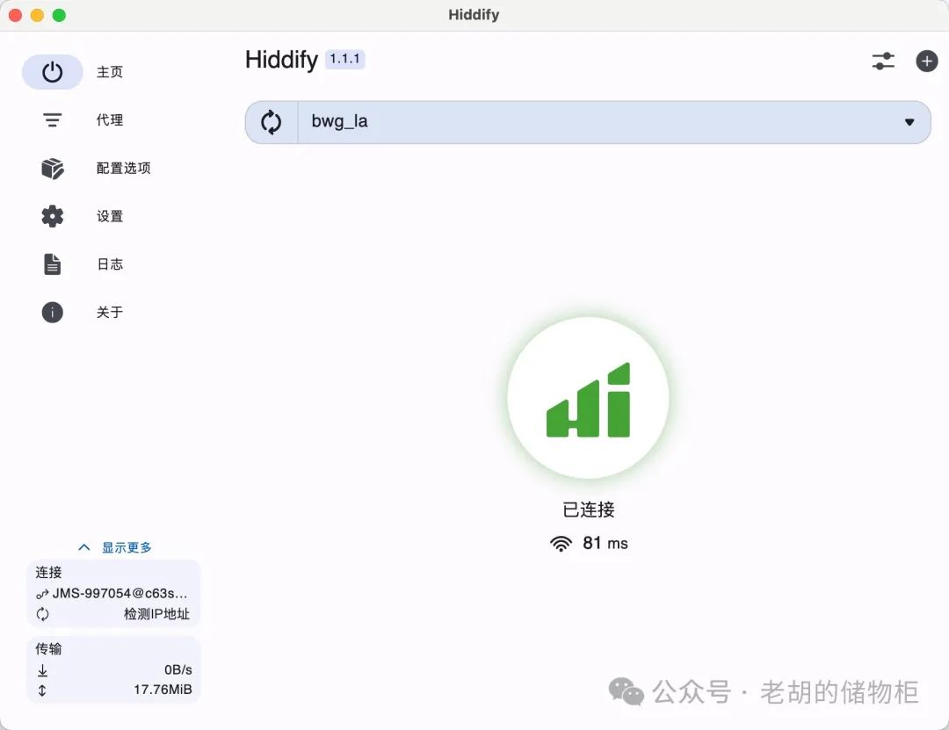This screenshot has width=949, height=730.
Task: Click the link icon before JMS-997054
Action: pos(42,594)
